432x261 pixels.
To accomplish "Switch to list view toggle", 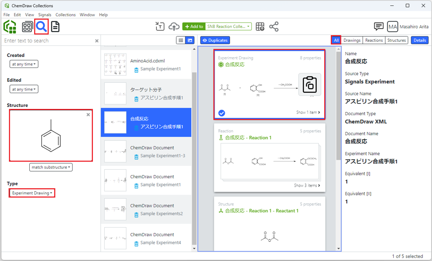I will coord(181,40).
